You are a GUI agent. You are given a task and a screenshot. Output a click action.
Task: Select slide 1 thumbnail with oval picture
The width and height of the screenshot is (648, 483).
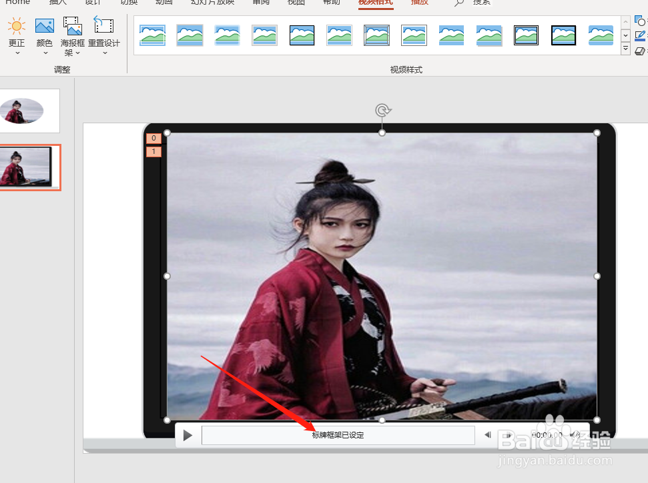coord(30,111)
